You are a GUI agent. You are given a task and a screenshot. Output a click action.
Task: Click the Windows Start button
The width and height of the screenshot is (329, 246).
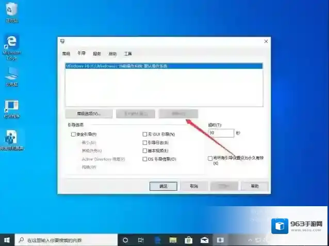coord(7,240)
